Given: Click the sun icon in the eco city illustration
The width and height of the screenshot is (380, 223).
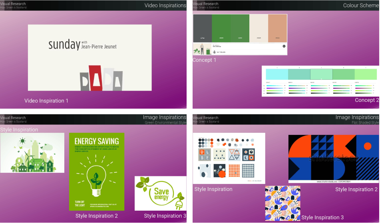Looking at the screenshot, I should pyautogui.click(x=22, y=140).
